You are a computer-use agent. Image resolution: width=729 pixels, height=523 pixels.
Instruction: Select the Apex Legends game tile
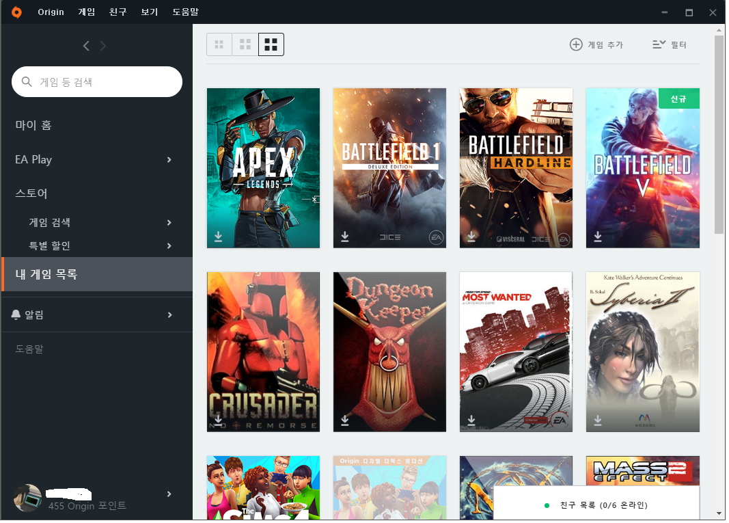pyautogui.click(x=263, y=168)
